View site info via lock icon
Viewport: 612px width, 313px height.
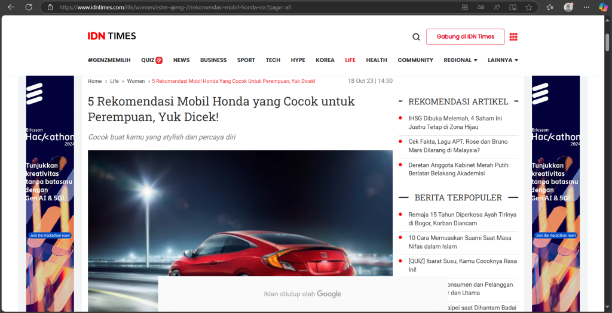(x=50, y=7)
